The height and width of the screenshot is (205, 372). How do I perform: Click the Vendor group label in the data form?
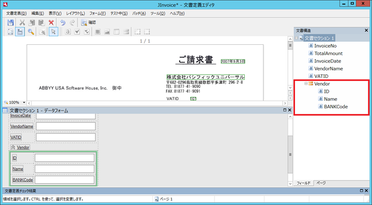(23, 147)
